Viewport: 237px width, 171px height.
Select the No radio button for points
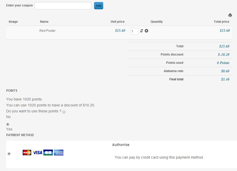coord(64,112)
